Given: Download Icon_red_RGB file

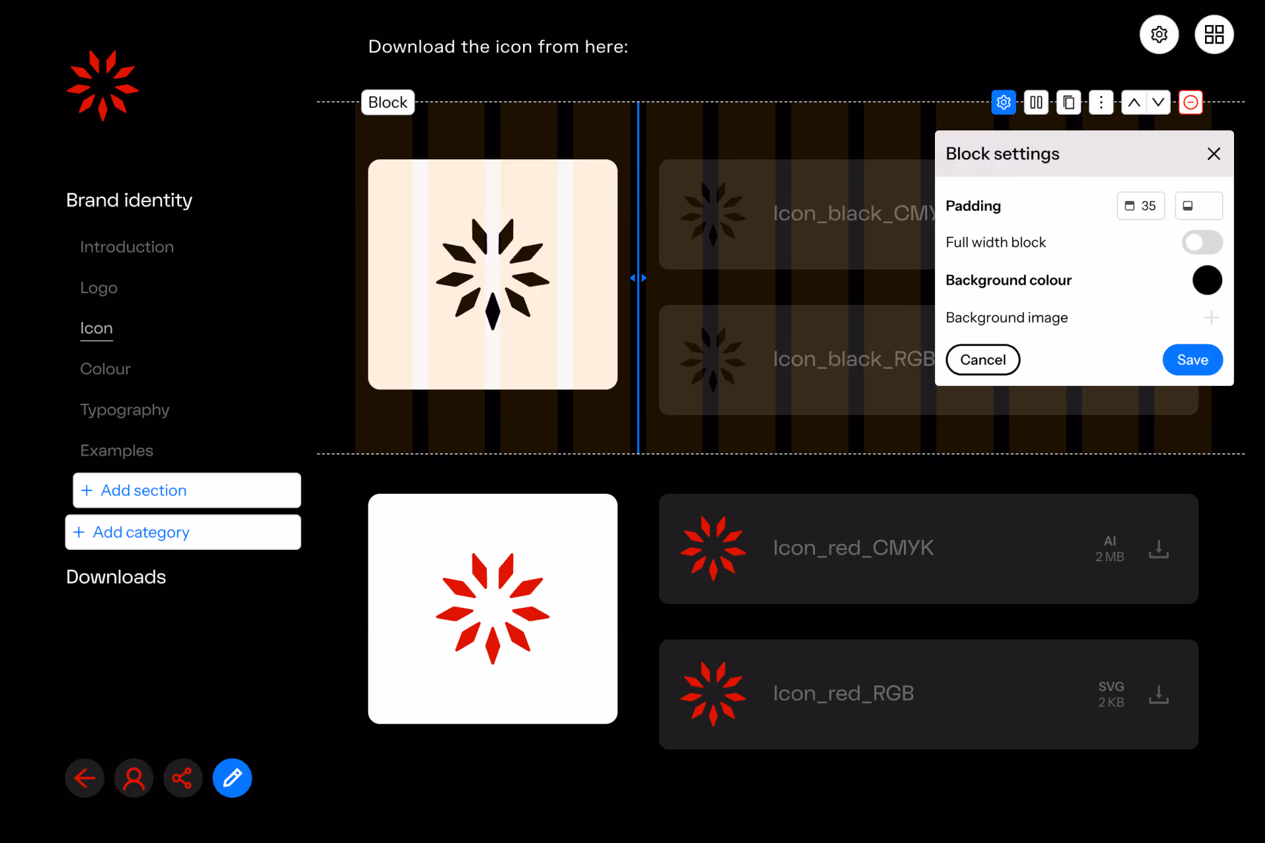Looking at the screenshot, I should coord(1158,694).
